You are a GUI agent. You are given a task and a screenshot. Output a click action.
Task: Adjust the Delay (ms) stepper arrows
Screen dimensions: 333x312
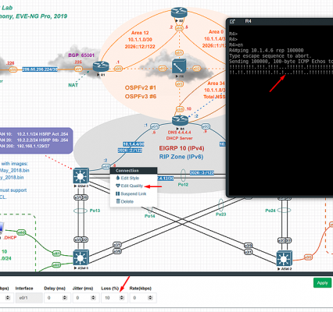tap(65, 298)
